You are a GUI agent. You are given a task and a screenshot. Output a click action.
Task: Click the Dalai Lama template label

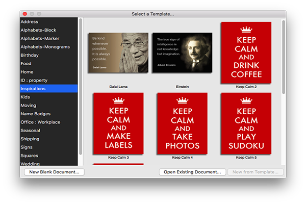coord(118,87)
